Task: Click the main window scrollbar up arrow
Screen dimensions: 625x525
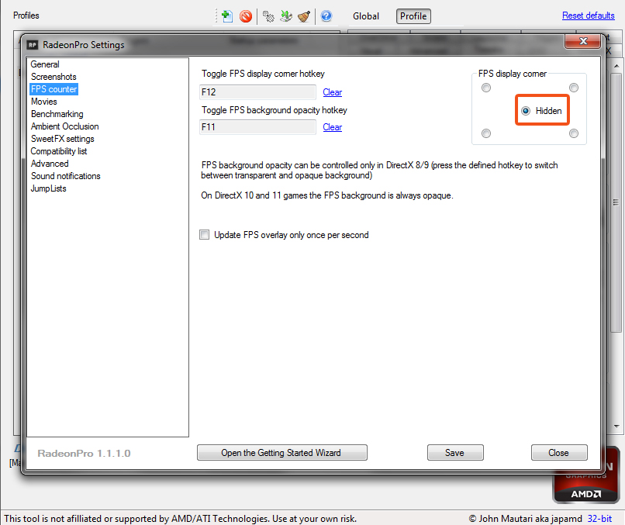Action: [616, 65]
